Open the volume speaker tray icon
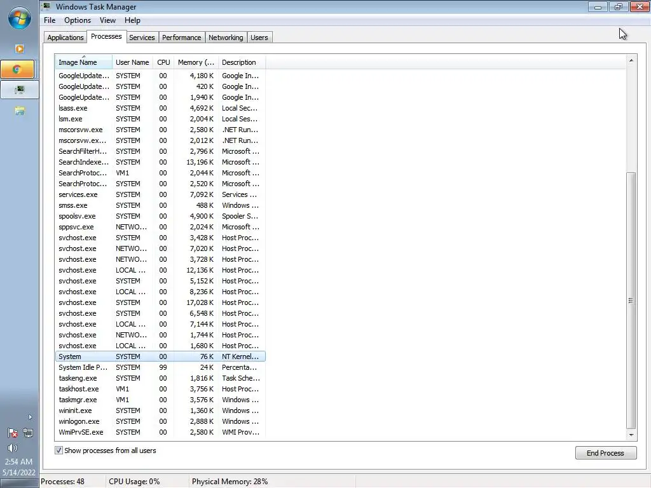The width and height of the screenshot is (651, 488). point(13,448)
